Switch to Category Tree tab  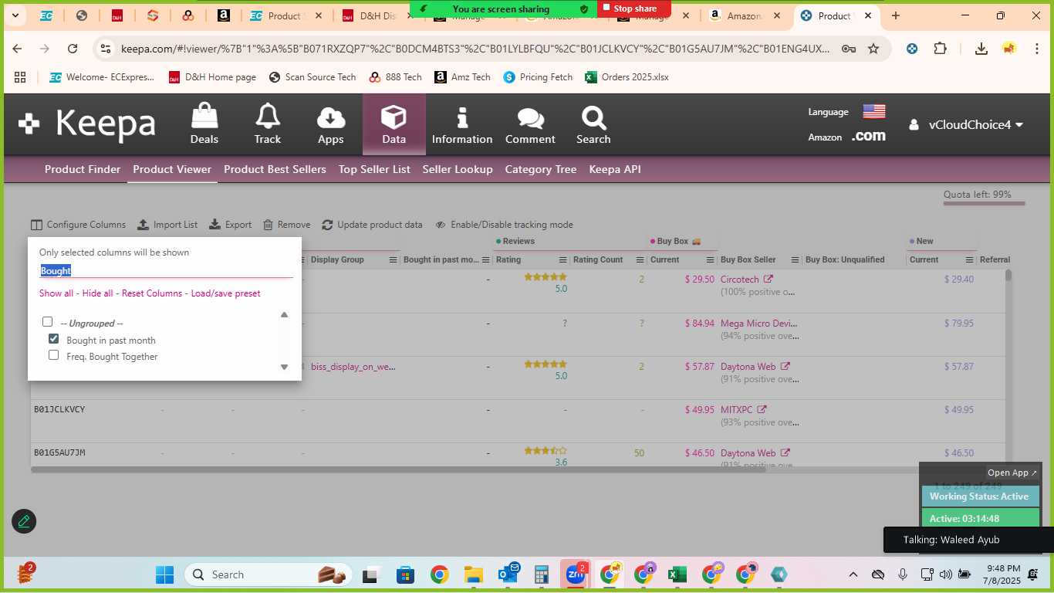pyautogui.click(x=541, y=169)
